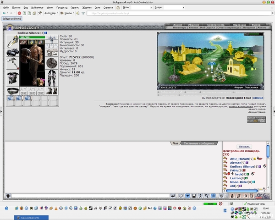This screenshot has width=275, height=220.
Task: Expand the Поиск combo box
Action: click(151, 7)
